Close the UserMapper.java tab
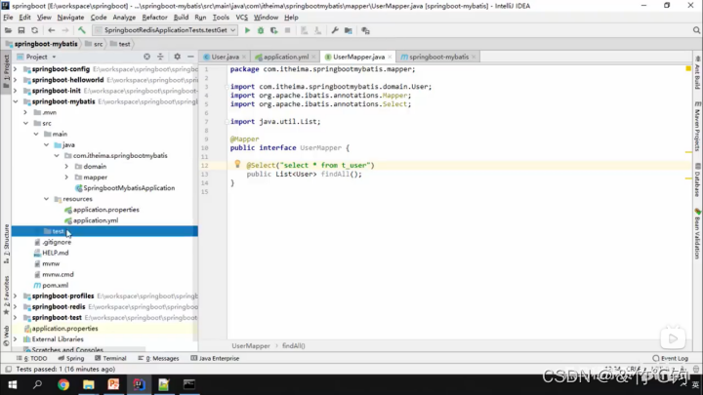This screenshot has width=703, height=395. [390, 57]
